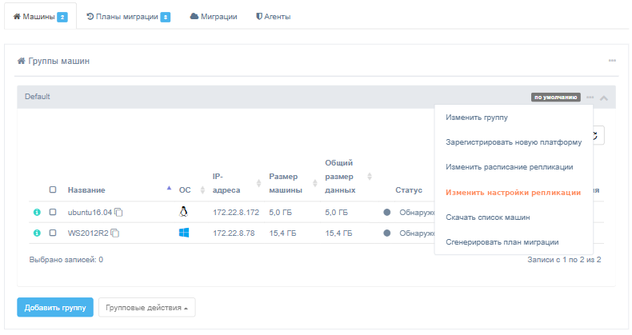Select the WS2012R2 row checkbox
This screenshot has width=632, height=335.
(x=53, y=233)
